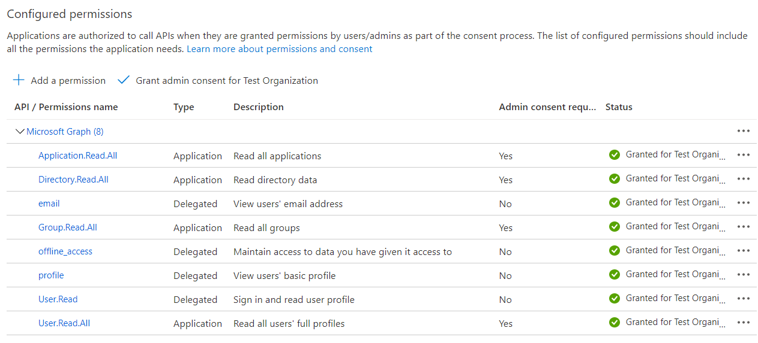Open the email permission link
Screen dimensions: 758x343
click(x=49, y=203)
